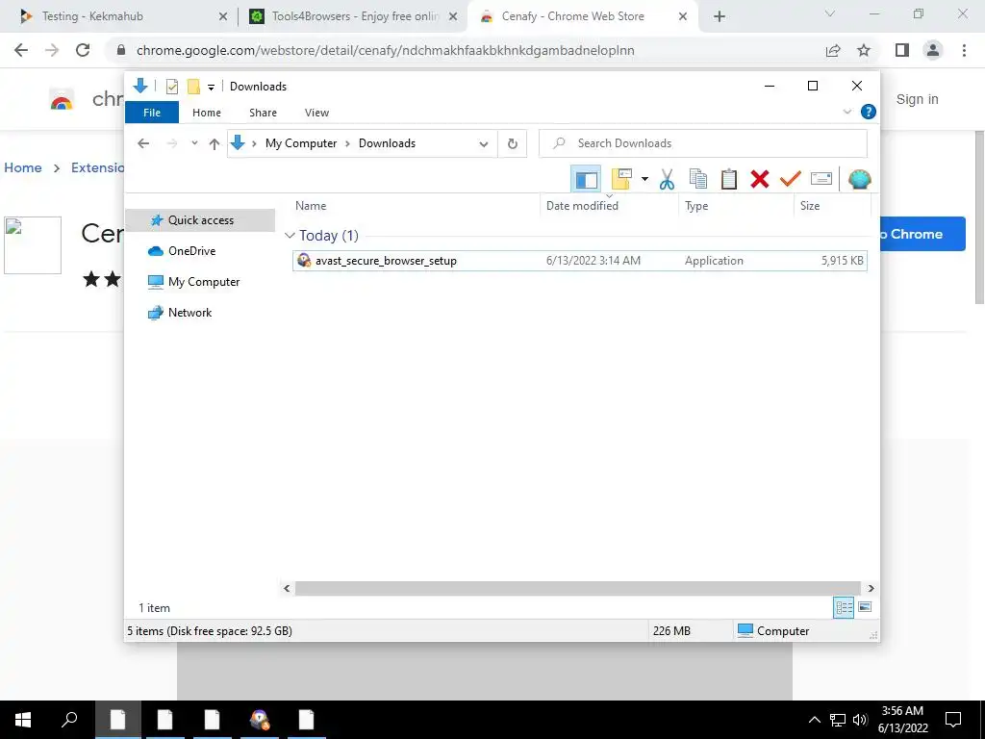Click the Chrome share page icon
Image resolution: width=985 pixels, height=739 pixels.
(x=833, y=50)
